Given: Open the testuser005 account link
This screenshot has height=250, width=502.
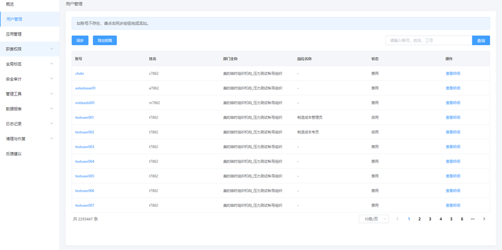Looking at the screenshot, I should point(85,176).
